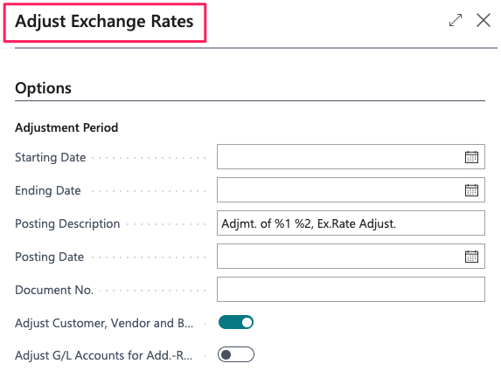This screenshot has width=501, height=384.
Task: Enable Adjust G/L Accounts for Add.-Reporting toggle
Action: coord(236,354)
